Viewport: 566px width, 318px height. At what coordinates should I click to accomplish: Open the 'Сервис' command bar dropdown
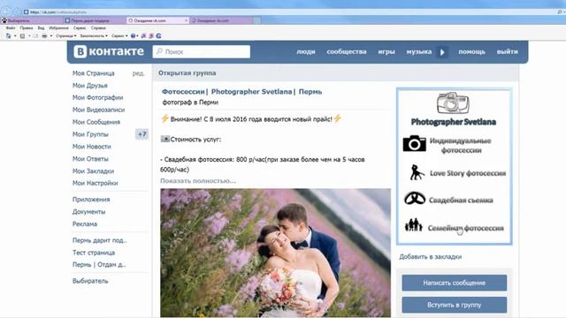[x=119, y=35]
